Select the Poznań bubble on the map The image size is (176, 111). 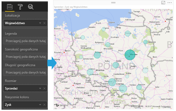tap(97, 55)
